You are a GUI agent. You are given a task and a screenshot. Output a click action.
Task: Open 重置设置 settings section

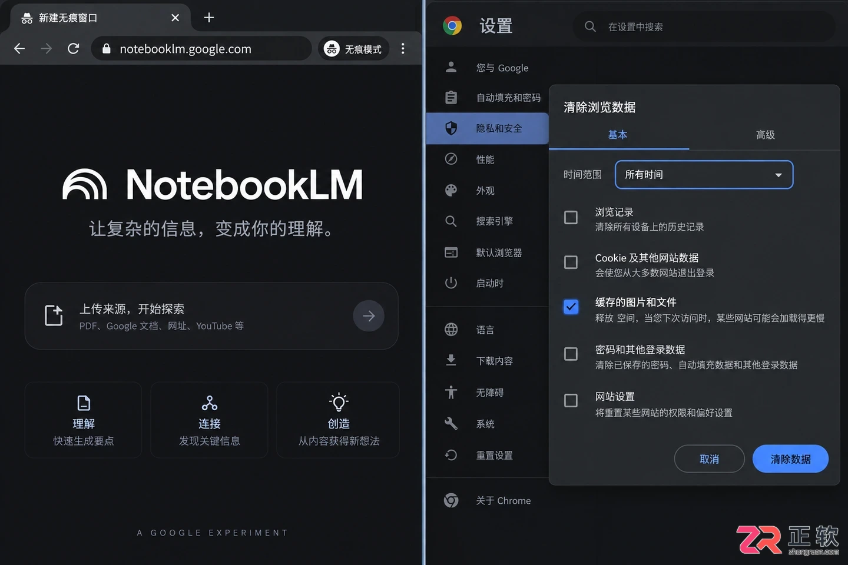click(488, 456)
